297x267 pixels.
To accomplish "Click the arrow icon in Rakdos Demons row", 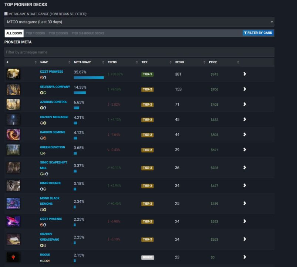I will tap(244, 135).
